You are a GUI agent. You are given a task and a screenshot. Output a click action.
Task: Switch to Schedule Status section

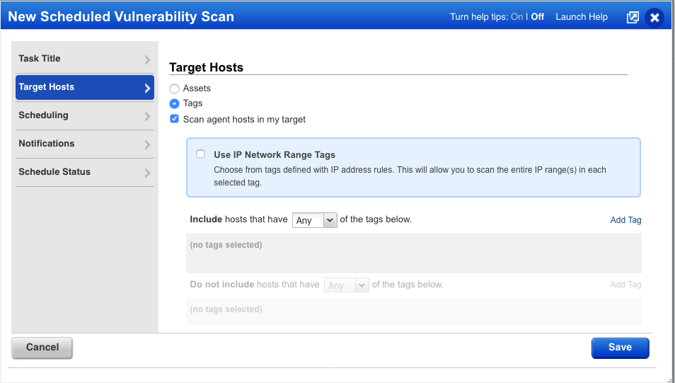click(x=85, y=172)
